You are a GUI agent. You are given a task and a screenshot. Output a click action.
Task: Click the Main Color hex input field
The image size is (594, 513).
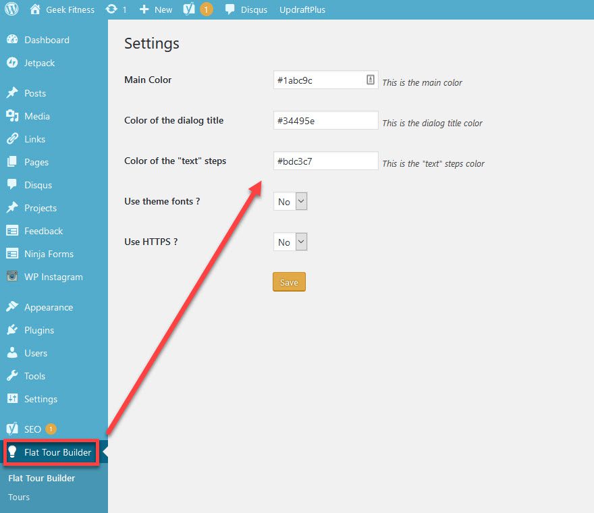tap(317, 79)
